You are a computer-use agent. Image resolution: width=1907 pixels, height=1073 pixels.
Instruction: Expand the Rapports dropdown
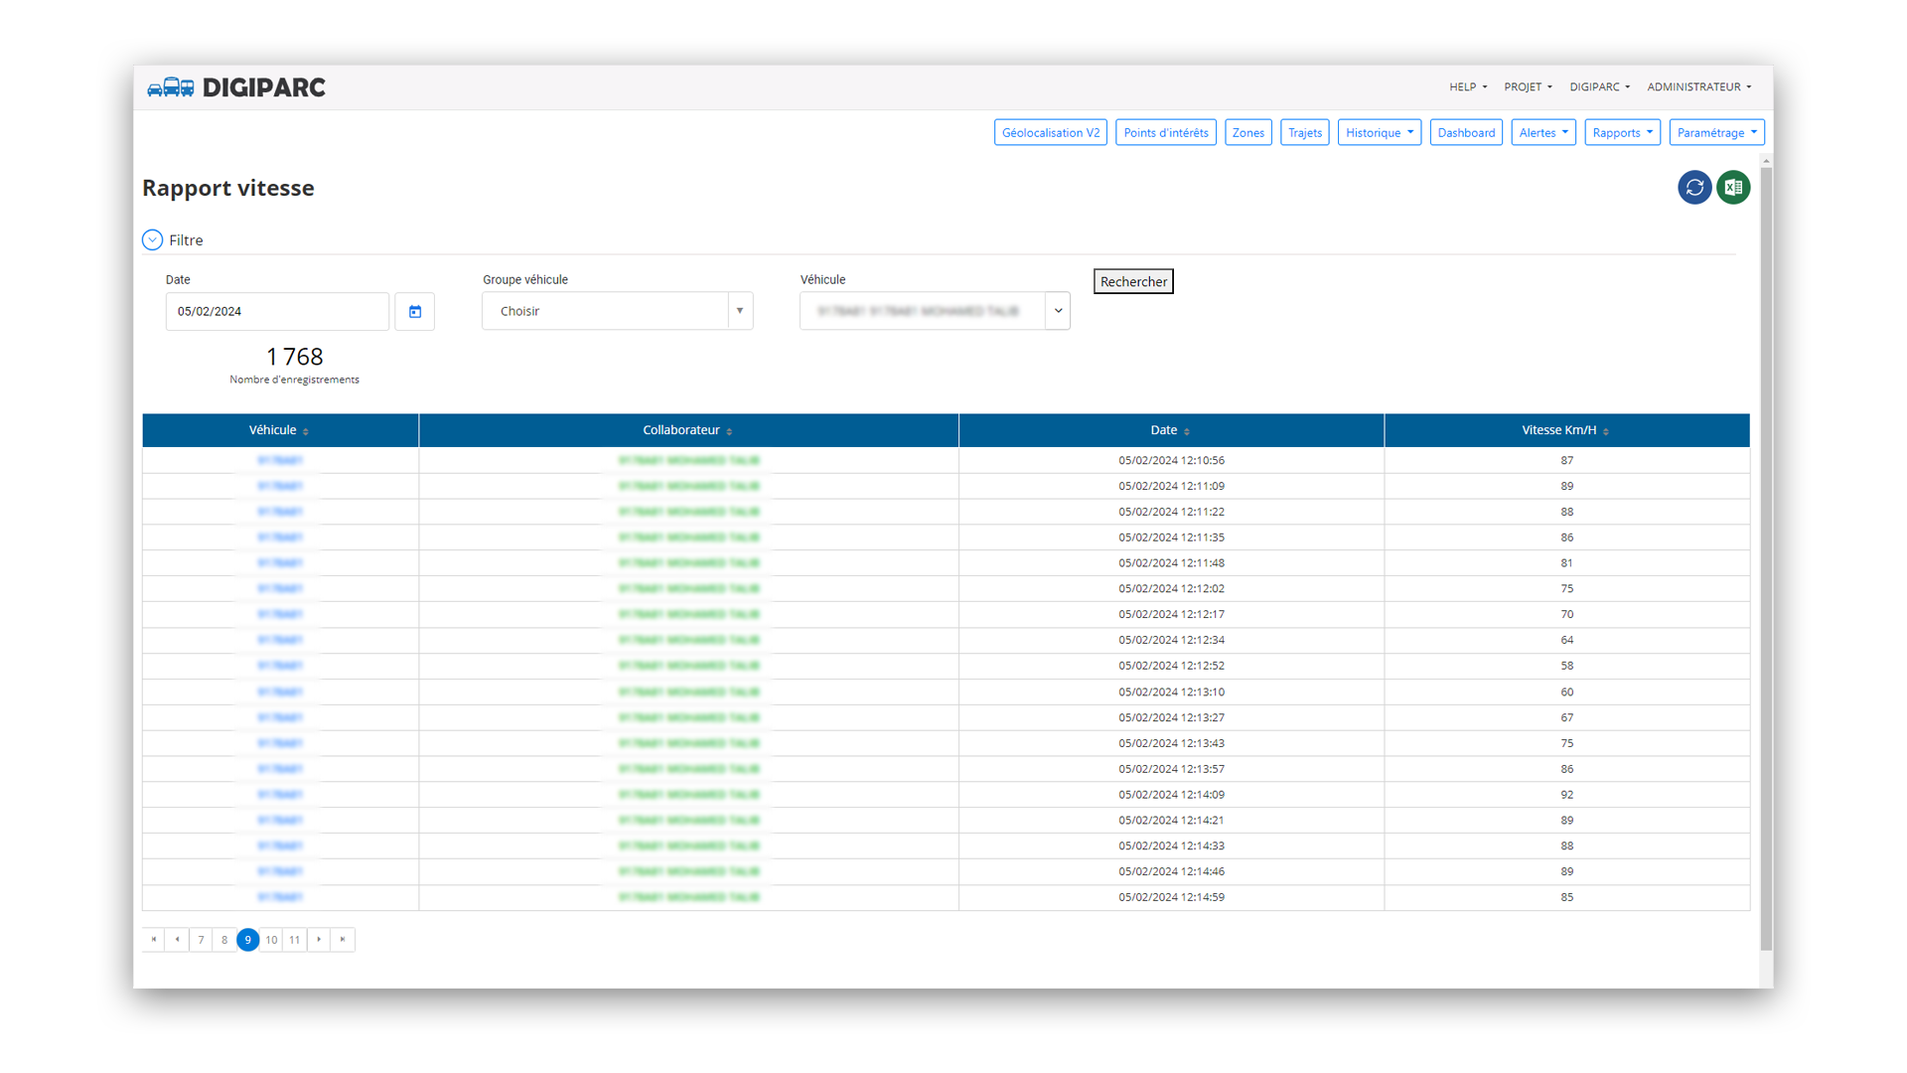pyautogui.click(x=1623, y=133)
